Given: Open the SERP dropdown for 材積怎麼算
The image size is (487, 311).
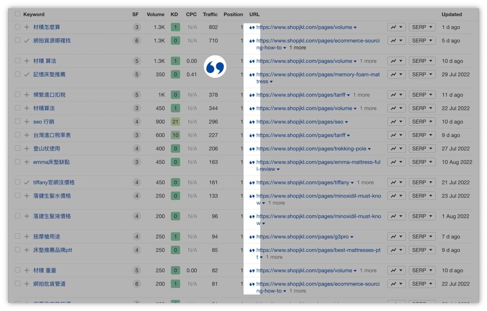Looking at the screenshot, I should pos(422,27).
